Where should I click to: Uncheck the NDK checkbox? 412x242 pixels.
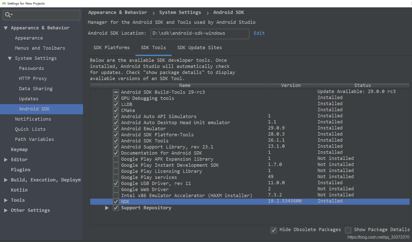coord(116,201)
